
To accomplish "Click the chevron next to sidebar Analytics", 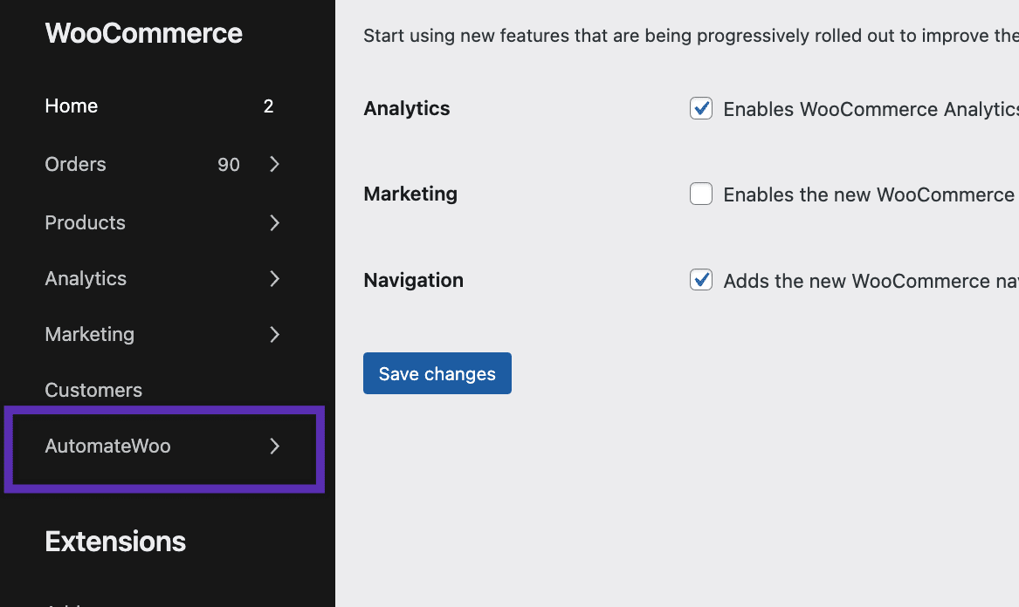I will pos(274,278).
